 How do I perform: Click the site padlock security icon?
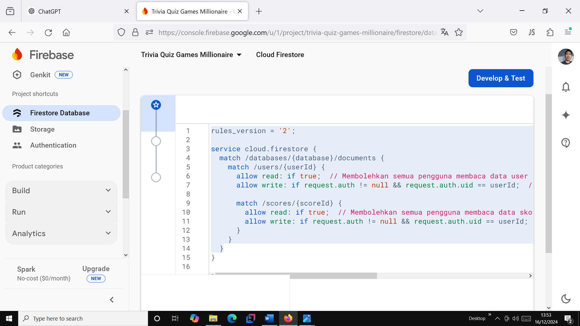point(135,32)
